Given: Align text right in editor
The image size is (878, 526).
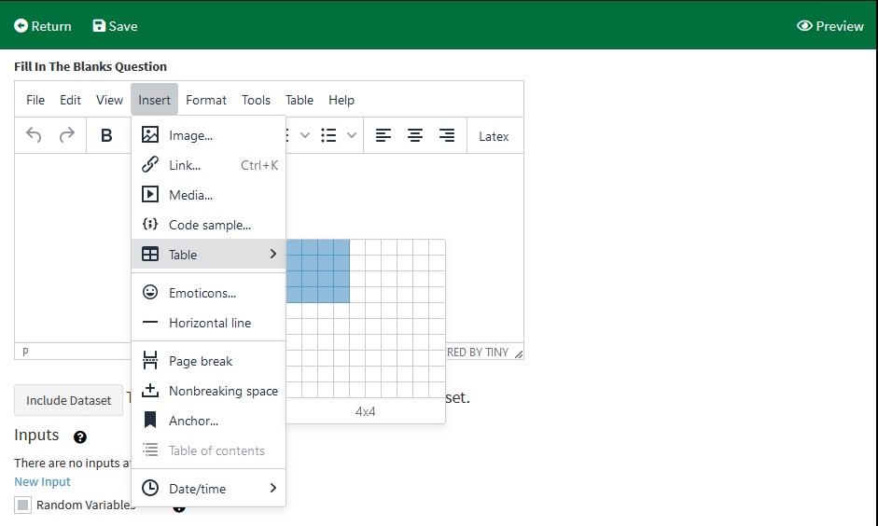Looking at the screenshot, I should click(x=447, y=136).
